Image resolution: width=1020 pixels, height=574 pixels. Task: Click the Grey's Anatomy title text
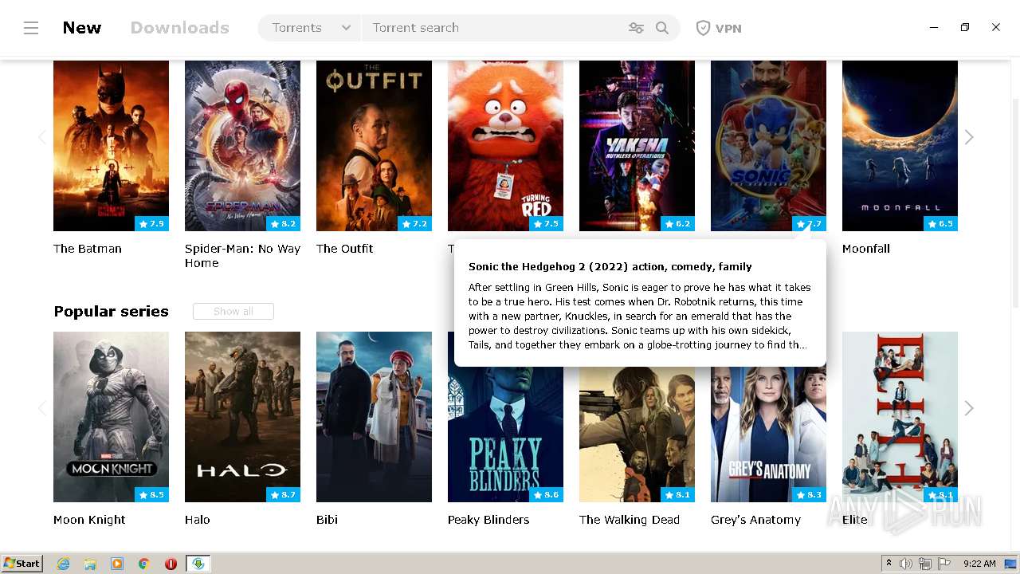(x=755, y=520)
